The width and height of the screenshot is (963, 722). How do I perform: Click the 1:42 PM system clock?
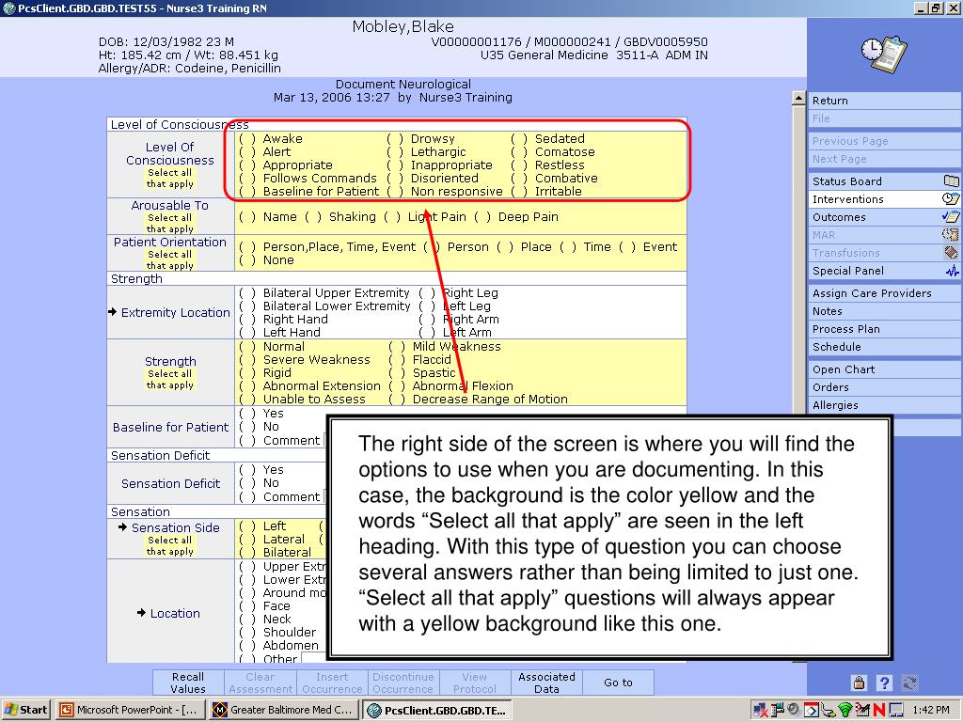click(x=931, y=711)
